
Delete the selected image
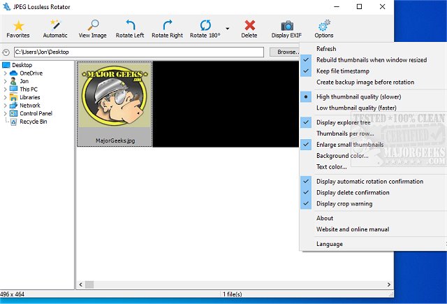pyautogui.click(x=249, y=29)
